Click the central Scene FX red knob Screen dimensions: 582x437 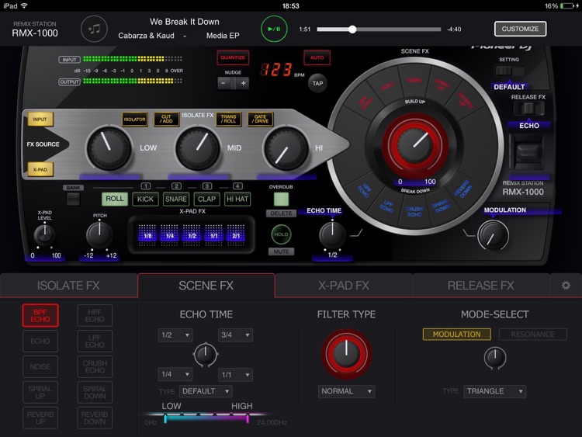click(415, 146)
